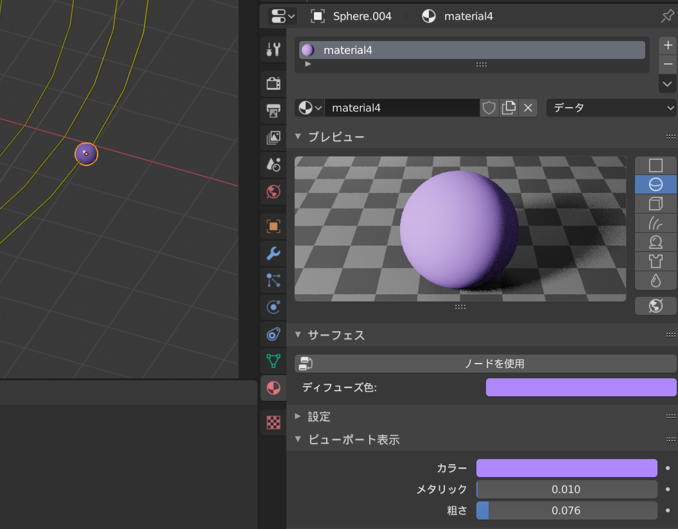Toggle the fake user shield for material4
The width and height of the screenshot is (678, 529).
coord(489,108)
